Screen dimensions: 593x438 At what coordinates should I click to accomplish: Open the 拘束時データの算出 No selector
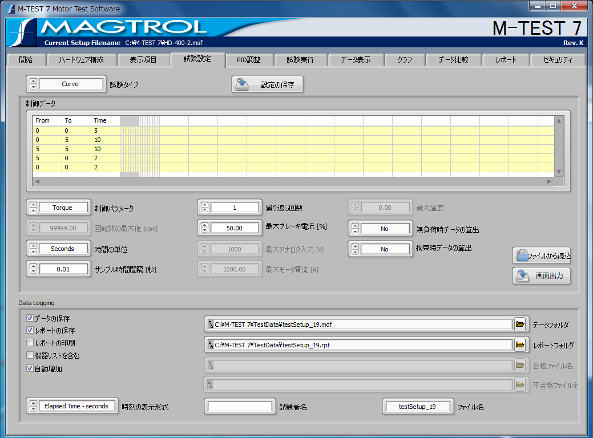coord(385,249)
